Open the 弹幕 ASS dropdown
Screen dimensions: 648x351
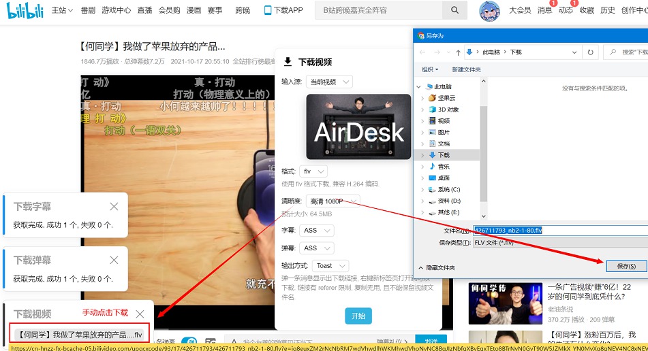tap(317, 248)
